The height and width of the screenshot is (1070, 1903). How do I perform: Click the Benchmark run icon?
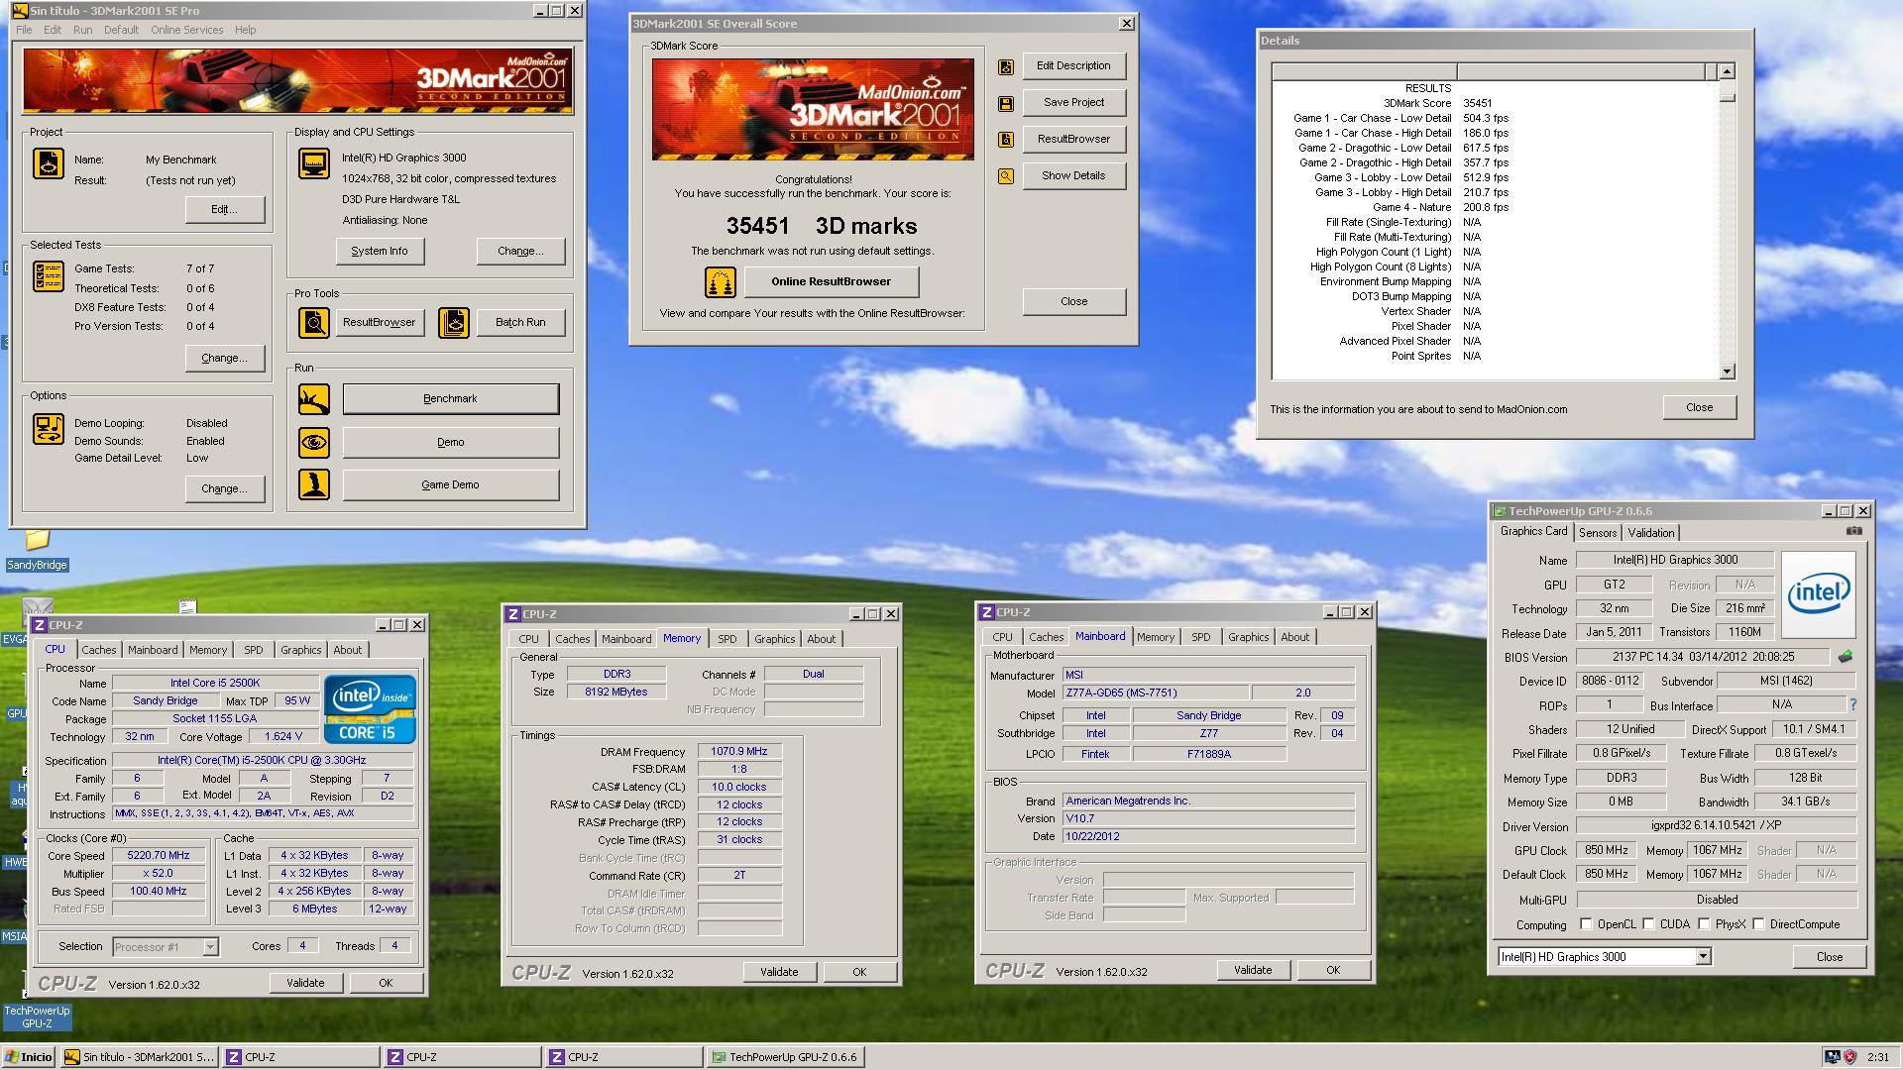(x=314, y=398)
